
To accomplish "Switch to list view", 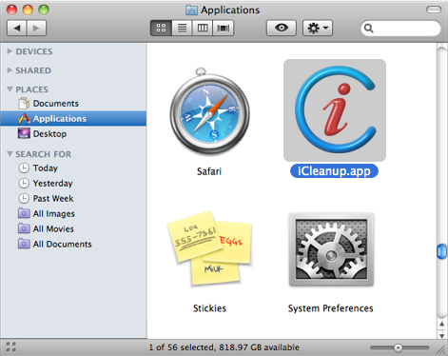I will click(182, 28).
